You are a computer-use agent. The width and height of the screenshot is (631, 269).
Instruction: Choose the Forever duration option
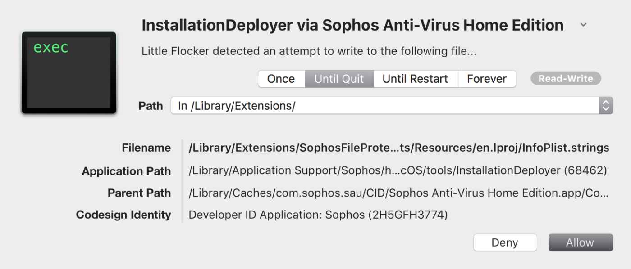(x=487, y=79)
